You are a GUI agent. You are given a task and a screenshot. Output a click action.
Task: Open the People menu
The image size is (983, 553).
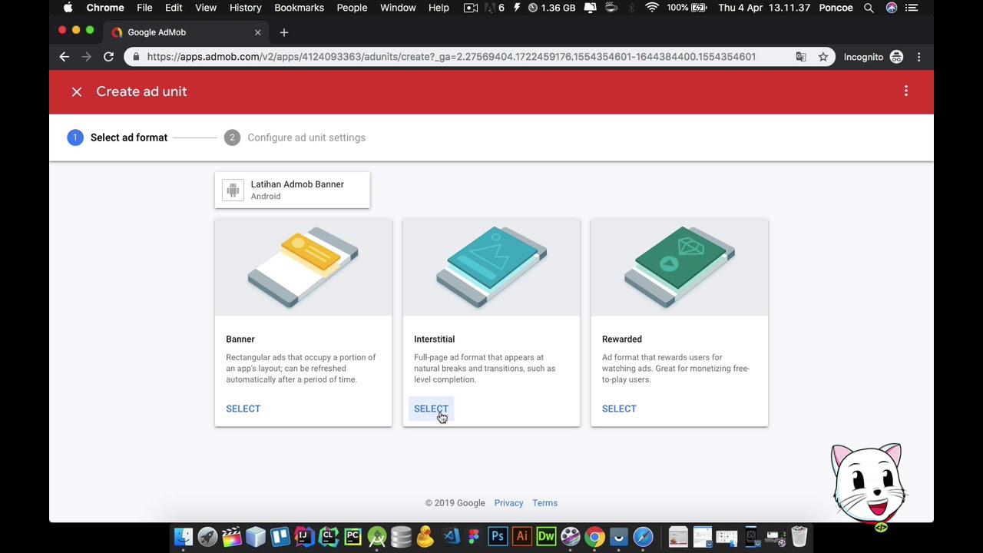(352, 8)
